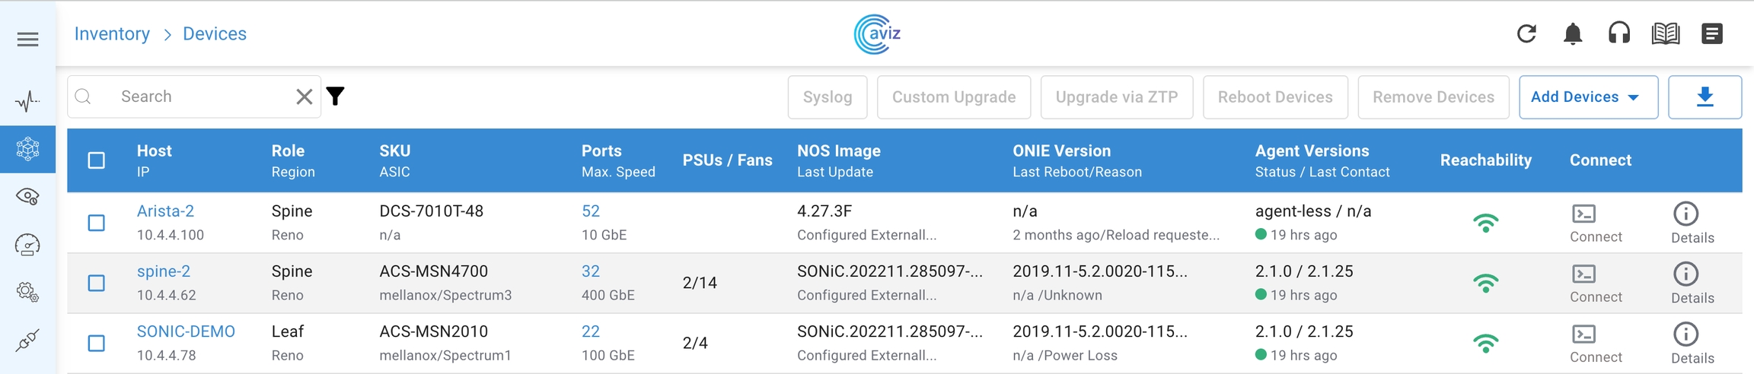Expand the Add Devices dropdown
The width and height of the screenshot is (1754, 374).
[x=1587, y=97]
